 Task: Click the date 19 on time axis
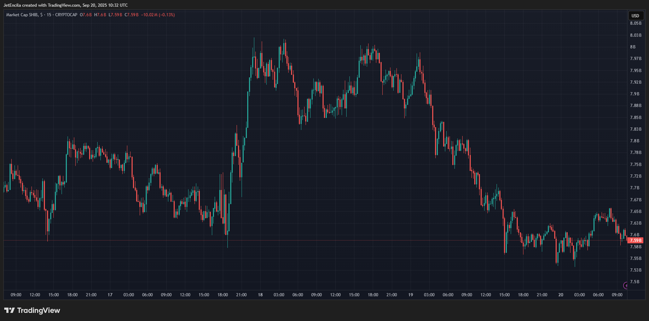pos(410,295)
